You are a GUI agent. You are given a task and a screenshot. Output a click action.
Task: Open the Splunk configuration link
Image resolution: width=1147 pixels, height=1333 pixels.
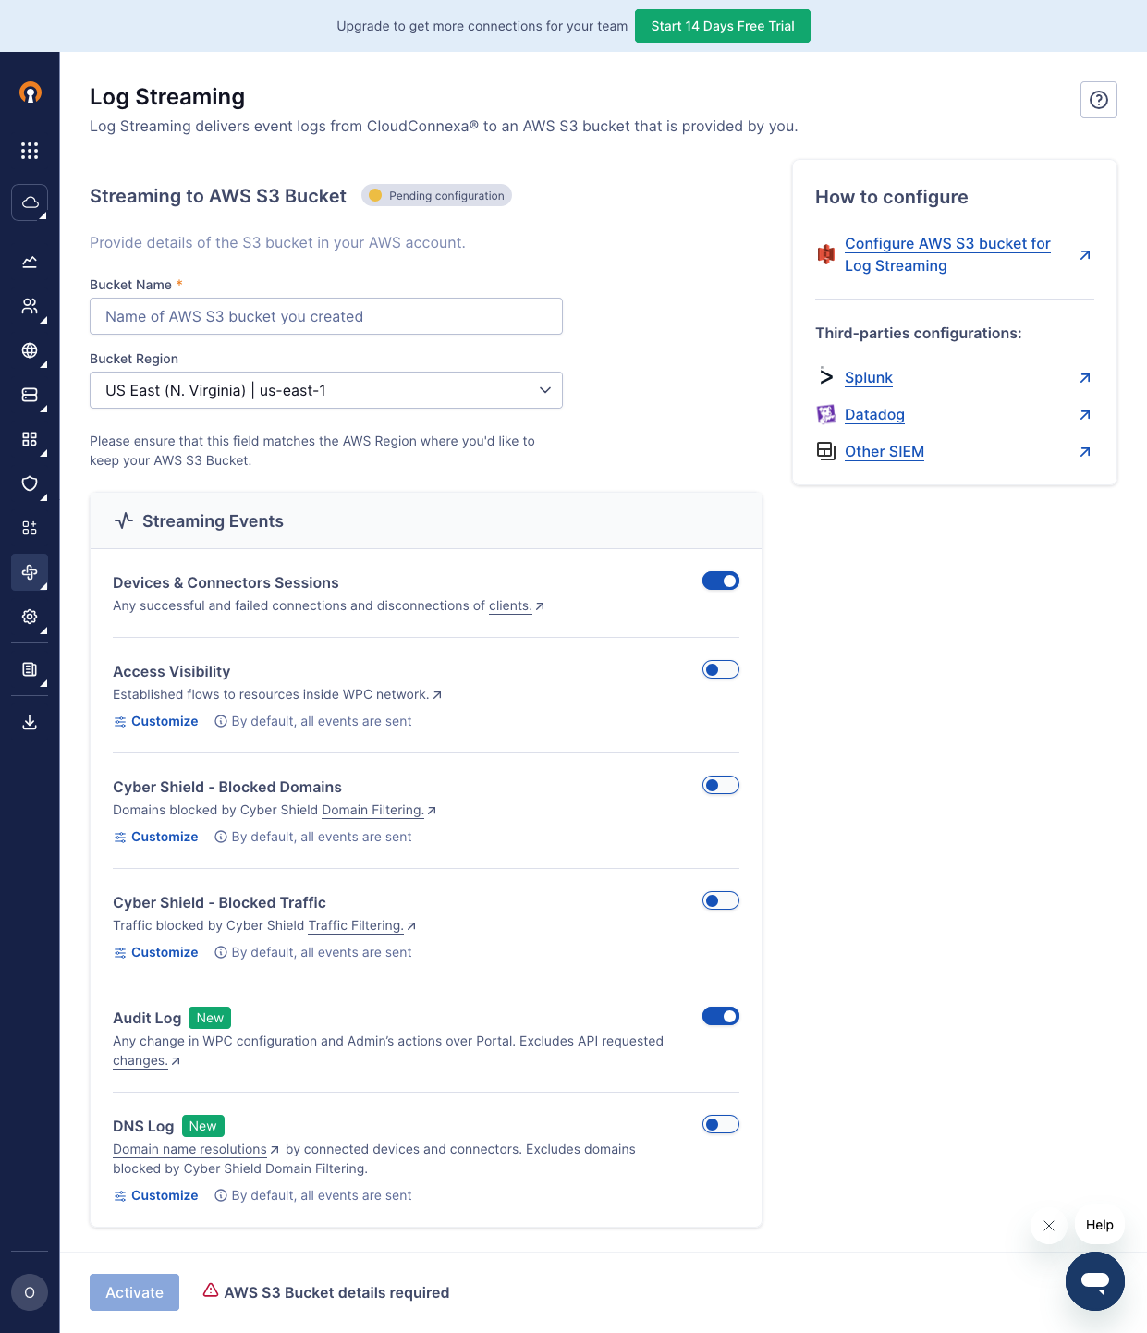pos(868,377)
